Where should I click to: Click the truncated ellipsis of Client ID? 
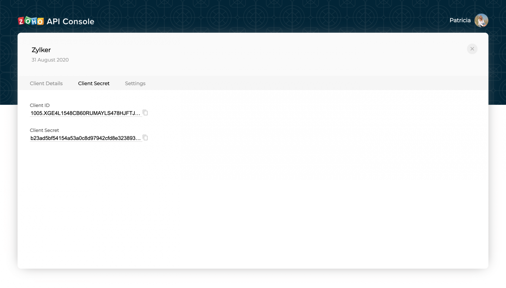pyautogui.click(x=138, y=114)
